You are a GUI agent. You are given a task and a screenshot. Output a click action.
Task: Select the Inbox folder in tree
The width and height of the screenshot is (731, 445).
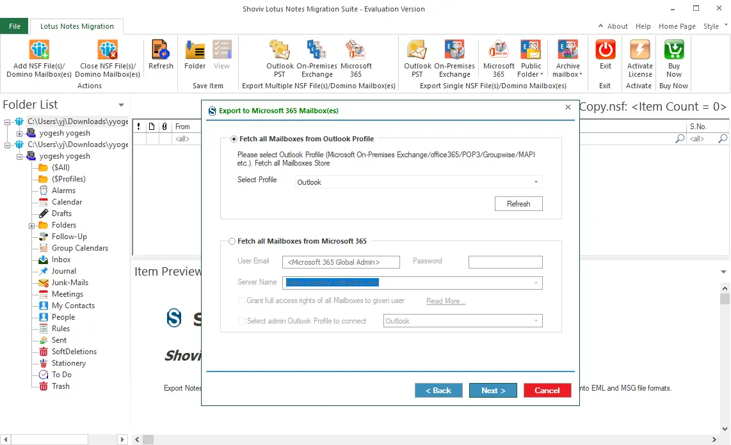tap(61, 260)
